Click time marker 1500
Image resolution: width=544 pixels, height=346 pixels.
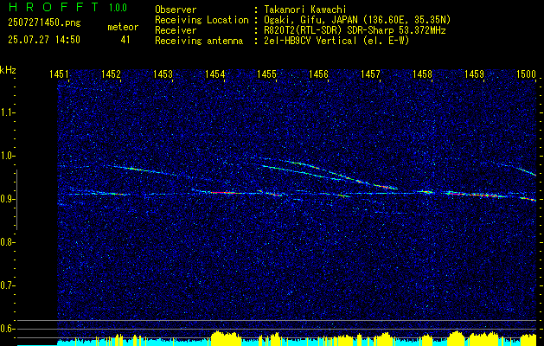[527, 74]
